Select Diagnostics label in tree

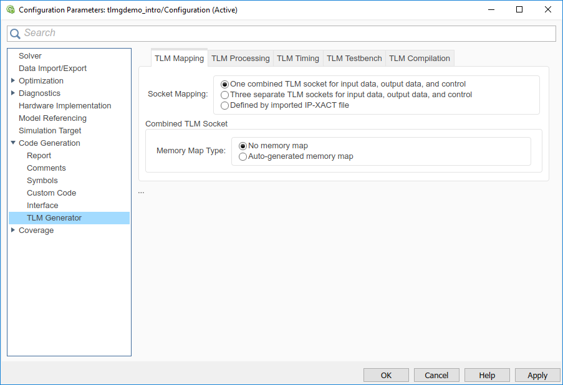pyautogui.click(x=39, y=93)
